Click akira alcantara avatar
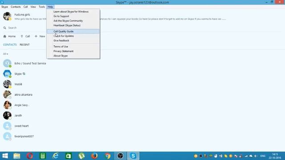The image size is (285, 160). point(7,95)
